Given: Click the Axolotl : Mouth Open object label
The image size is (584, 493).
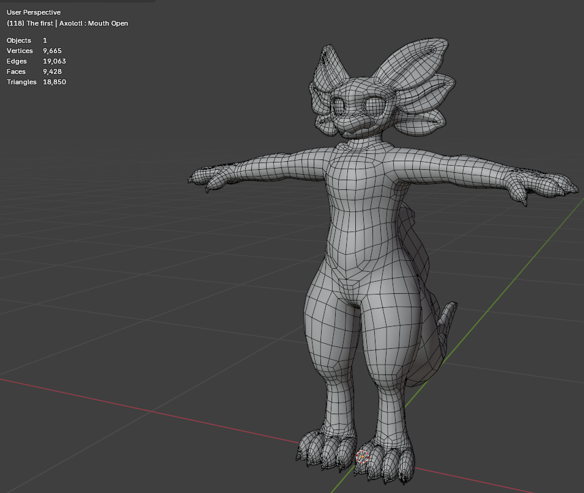Looking at the screenshot, I should tap(94, 23).
